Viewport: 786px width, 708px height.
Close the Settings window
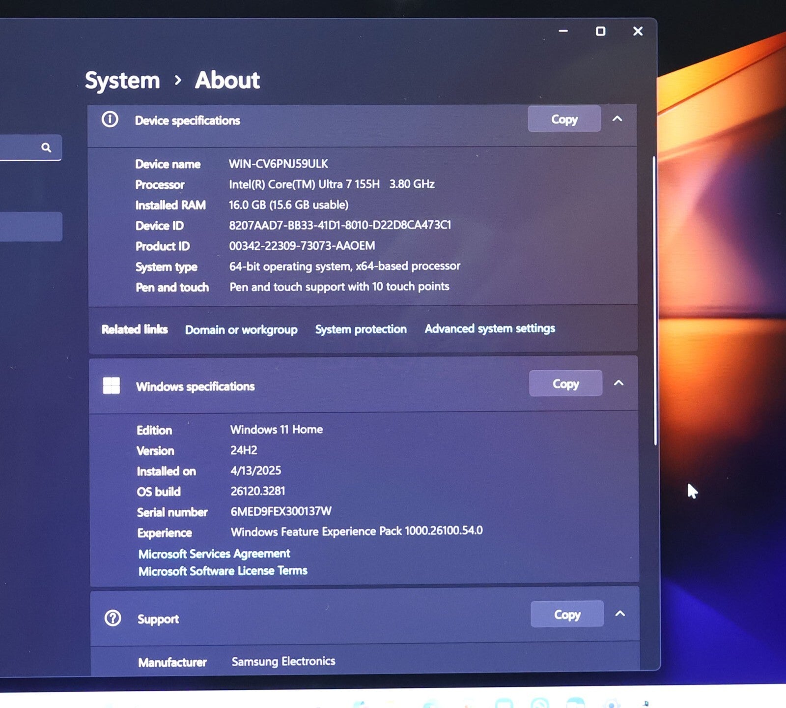click(638, 31)
